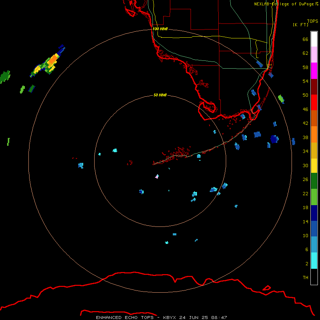Click the light pink legend swatch

(314, 55)
